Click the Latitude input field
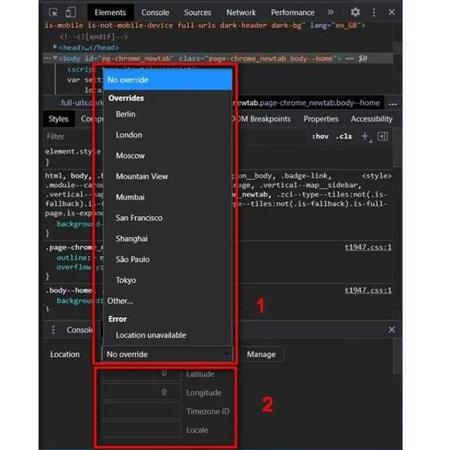Screen dimensions: 450x450 coord(142,373)
